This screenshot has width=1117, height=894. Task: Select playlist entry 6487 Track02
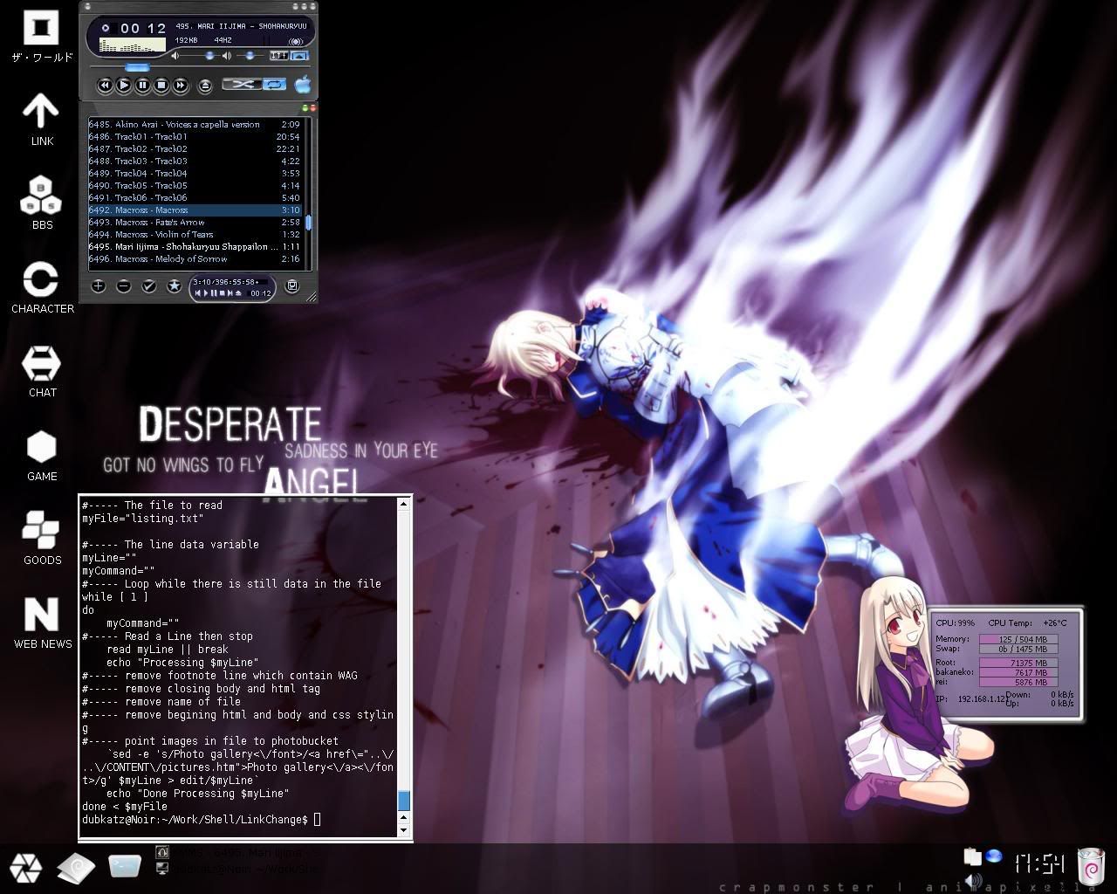pyautogui.click(x=194, y=149)
